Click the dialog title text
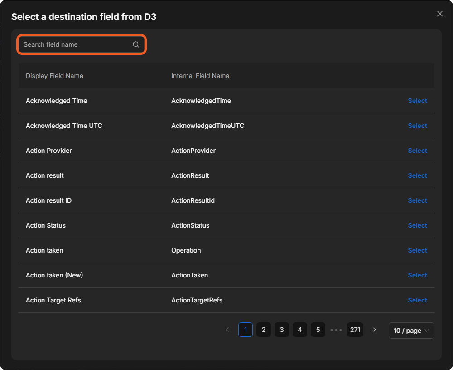 coord(84,17)
